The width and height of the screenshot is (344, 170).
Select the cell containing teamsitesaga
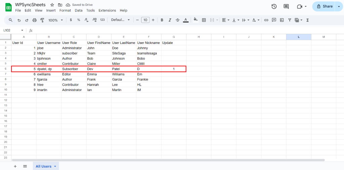(x=149, y=53)
